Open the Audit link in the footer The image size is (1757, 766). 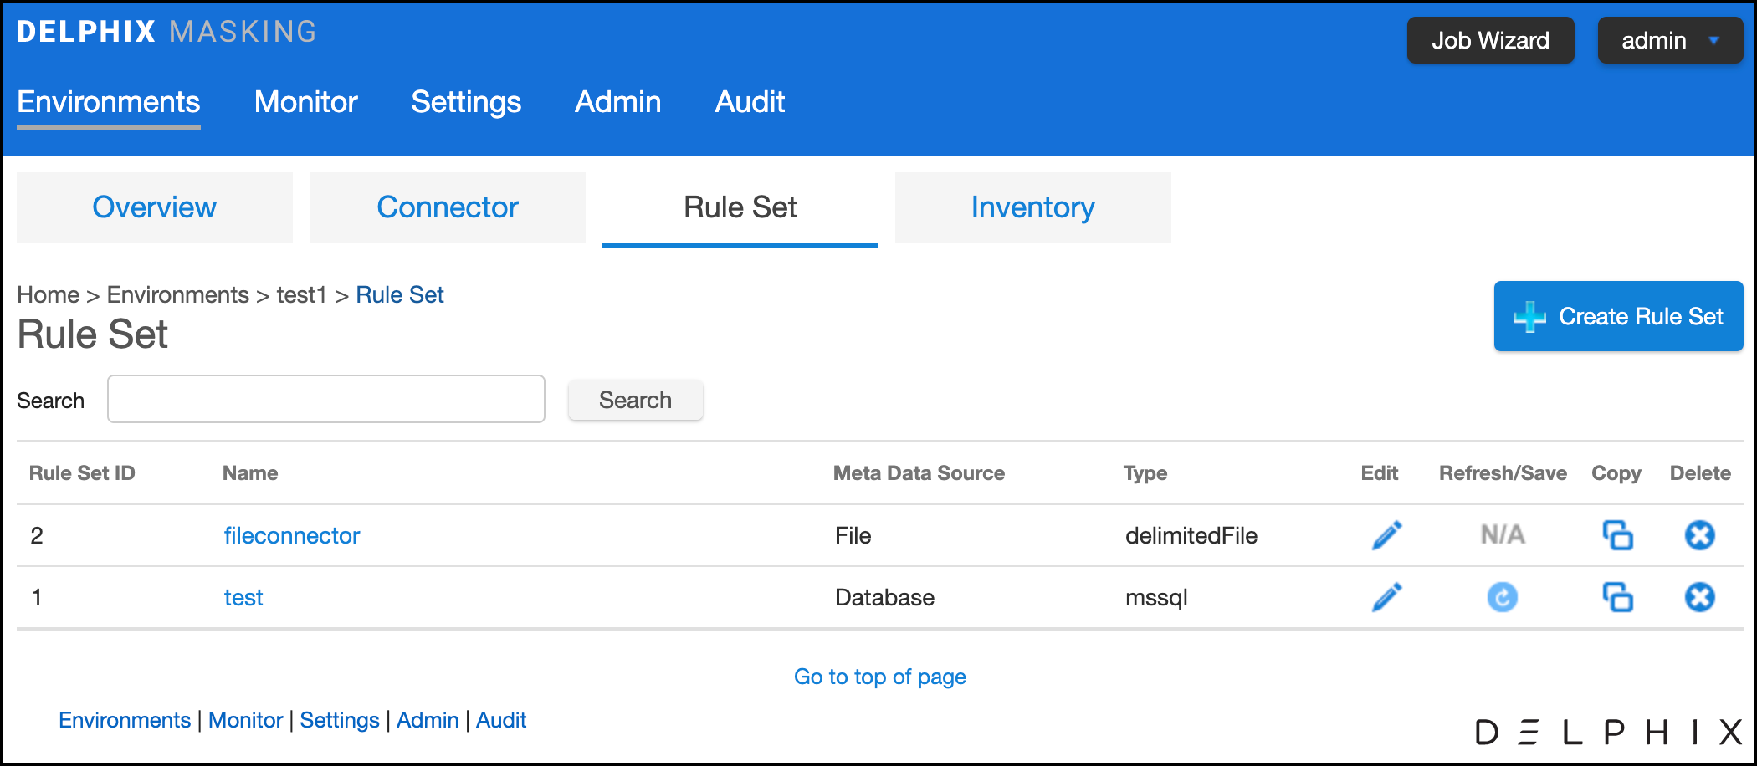click(500, 720)
